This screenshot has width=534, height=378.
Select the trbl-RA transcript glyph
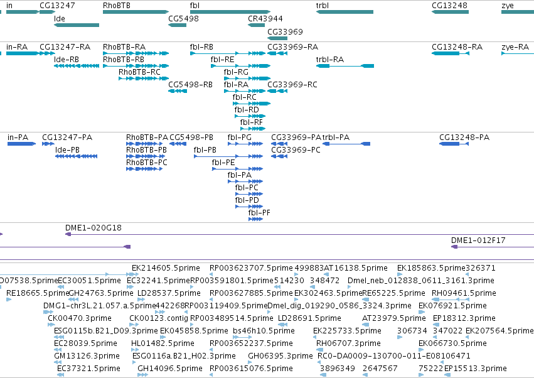tap(345, 66)
